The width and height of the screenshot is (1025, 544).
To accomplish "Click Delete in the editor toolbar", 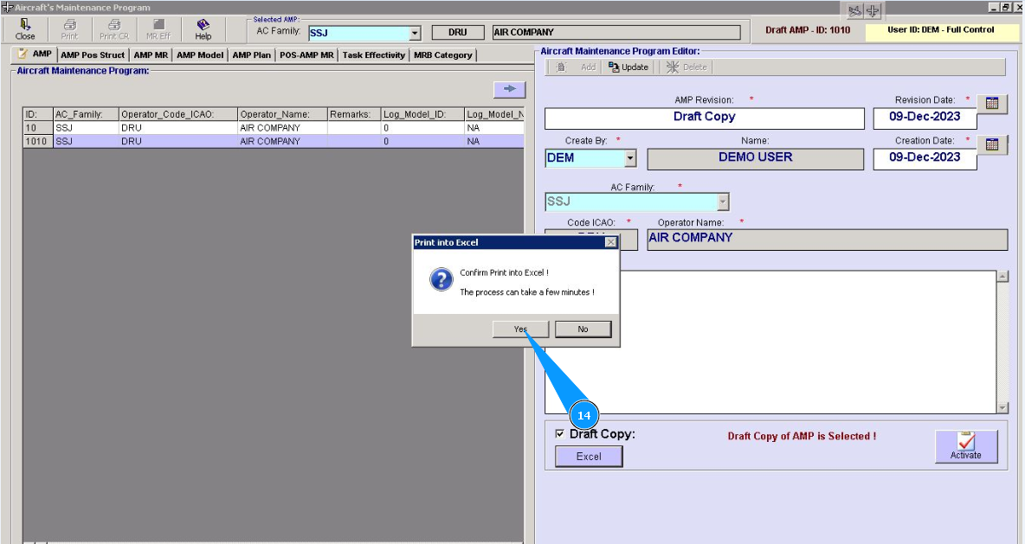I will coord(687,67).
